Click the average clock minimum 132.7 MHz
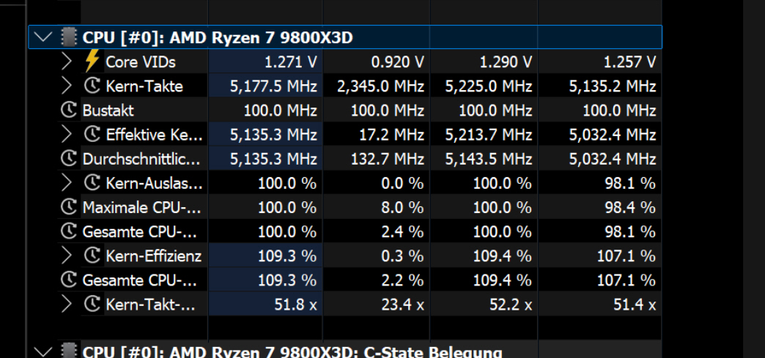This screenshot has width=765, height=358. pos(388,159)
